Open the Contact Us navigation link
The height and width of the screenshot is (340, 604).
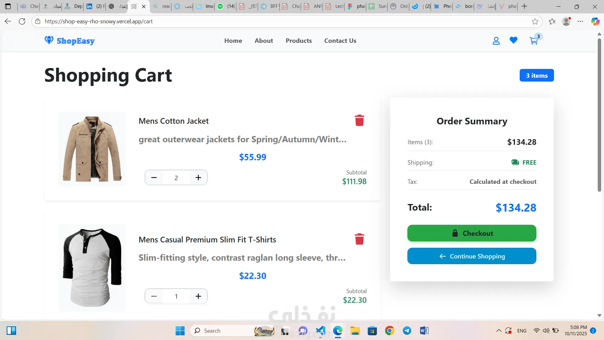click(x=340, y=41)
